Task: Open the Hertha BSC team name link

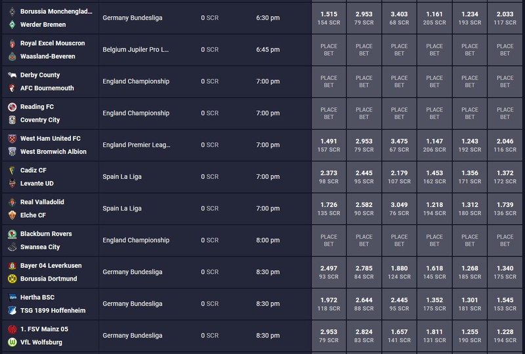Action: (x=37, y=297)
